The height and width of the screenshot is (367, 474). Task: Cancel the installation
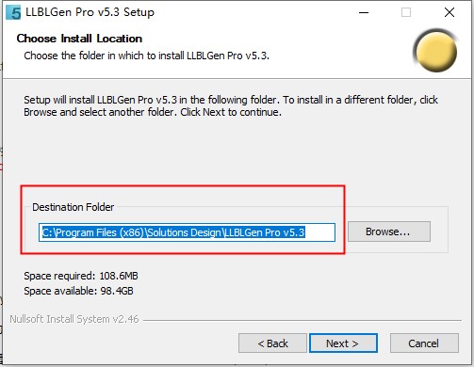(x=424, y=343)
